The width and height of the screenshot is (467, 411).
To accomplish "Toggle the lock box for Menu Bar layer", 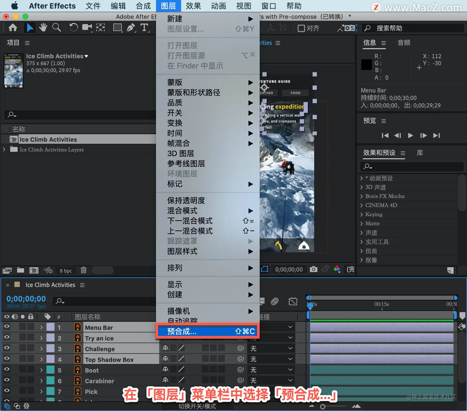I will [x=31, y=327].
